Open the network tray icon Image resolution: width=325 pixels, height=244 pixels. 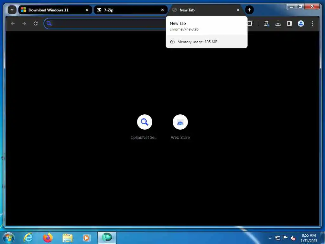[278, 238]
